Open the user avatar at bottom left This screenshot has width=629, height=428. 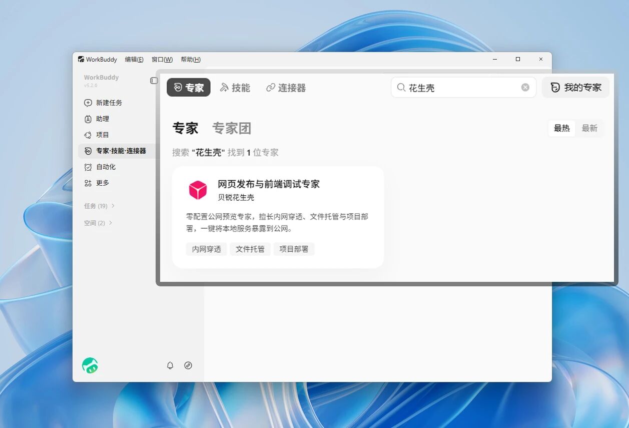click(x=90, y=365)
